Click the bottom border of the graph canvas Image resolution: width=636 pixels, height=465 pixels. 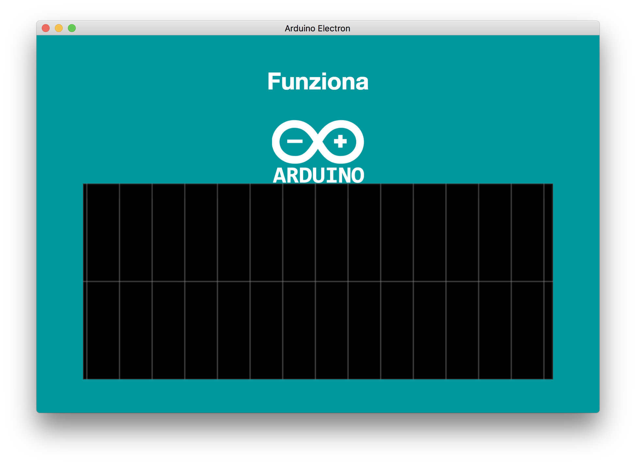click(x=318, y=379)
